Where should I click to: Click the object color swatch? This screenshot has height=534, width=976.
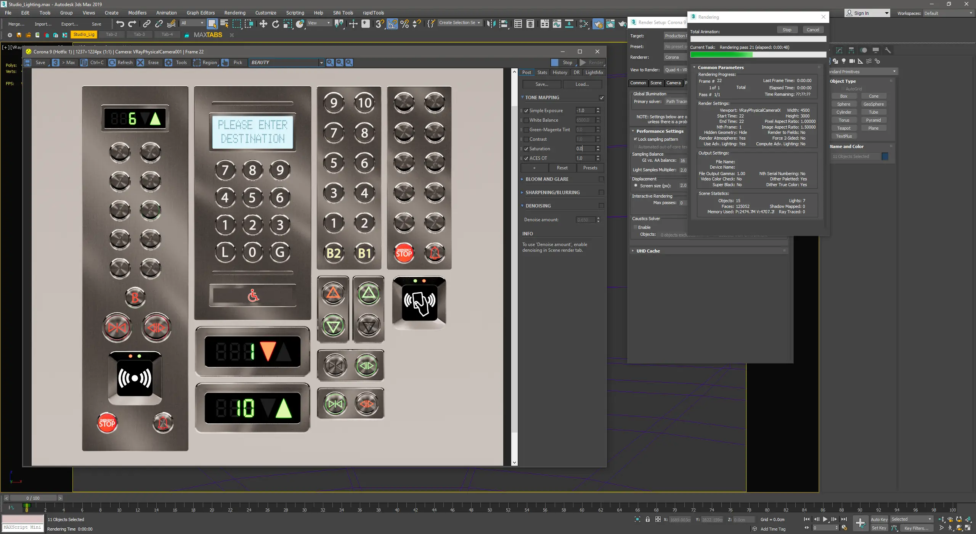(886, 156)
